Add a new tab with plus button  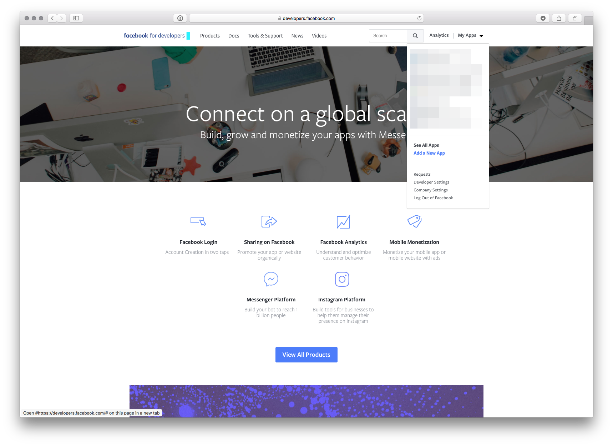tap(589, 21)
